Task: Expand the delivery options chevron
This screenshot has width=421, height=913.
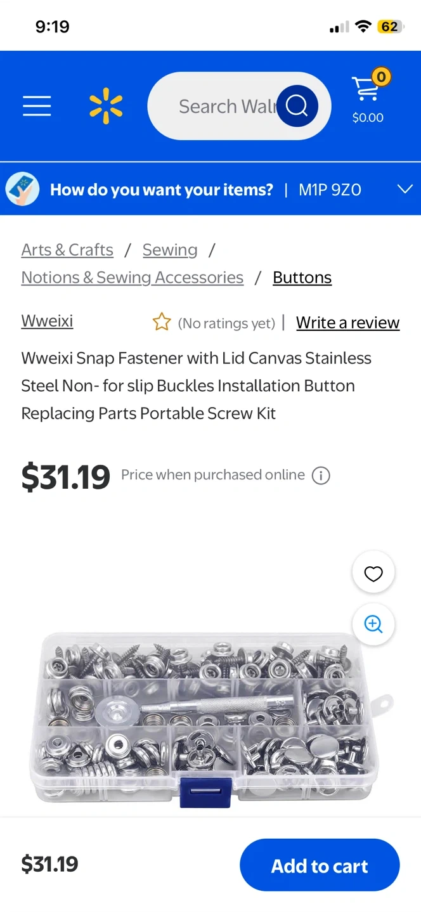Action: point(405,190)
